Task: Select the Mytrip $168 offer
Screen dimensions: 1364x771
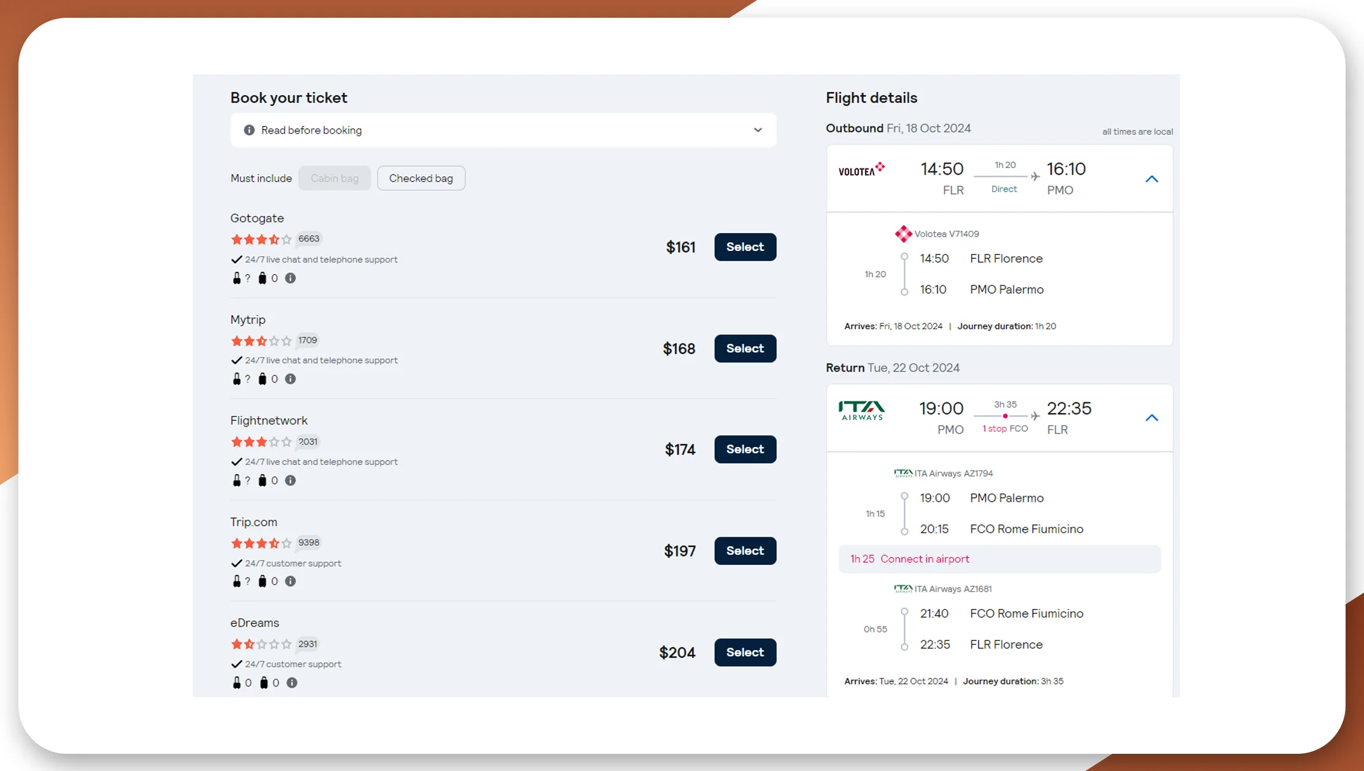Action: (x=745, y=348)
